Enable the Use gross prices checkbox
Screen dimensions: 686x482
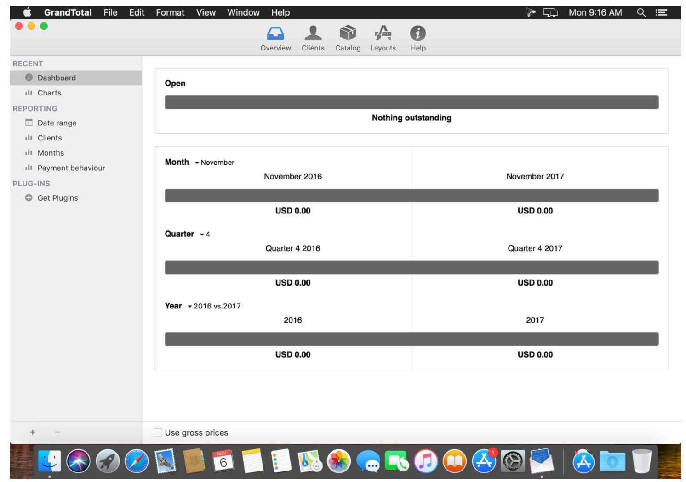pos(158,432)
